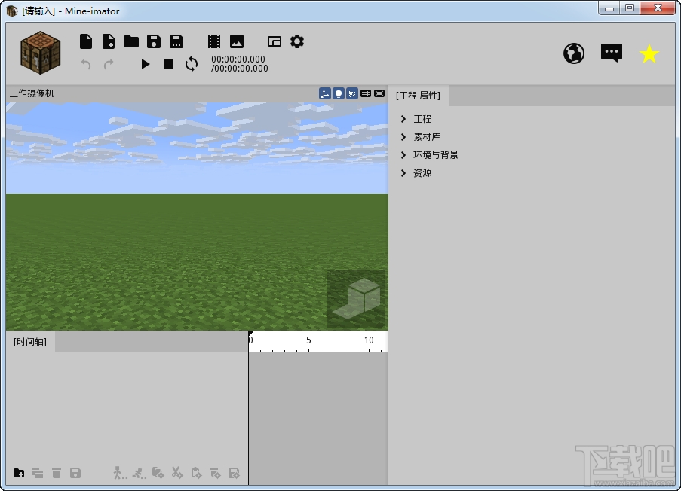
Task: Open the workbench cube in viewport
Action: point(357,299)
